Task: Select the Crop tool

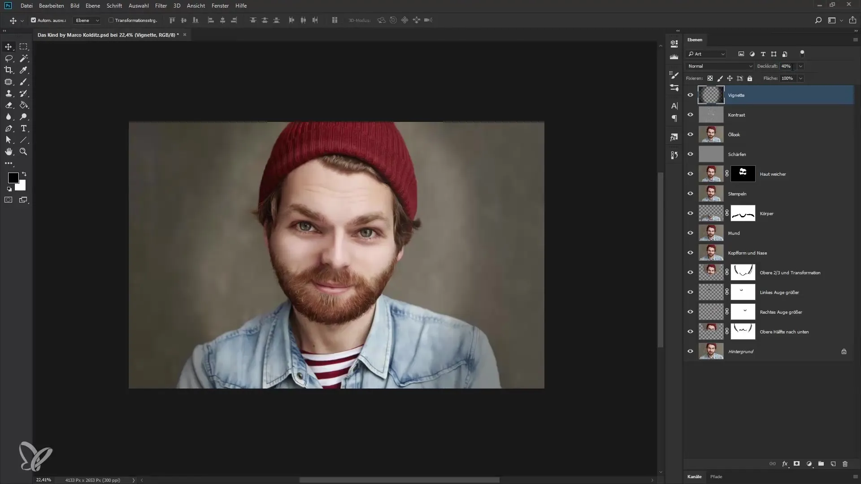Action: pyautogui.click(x=9, y=70)
